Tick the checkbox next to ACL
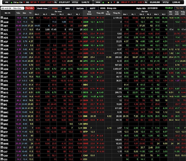Screen dimensions: 186x161 pyautogui.click(x=2, y=34)
